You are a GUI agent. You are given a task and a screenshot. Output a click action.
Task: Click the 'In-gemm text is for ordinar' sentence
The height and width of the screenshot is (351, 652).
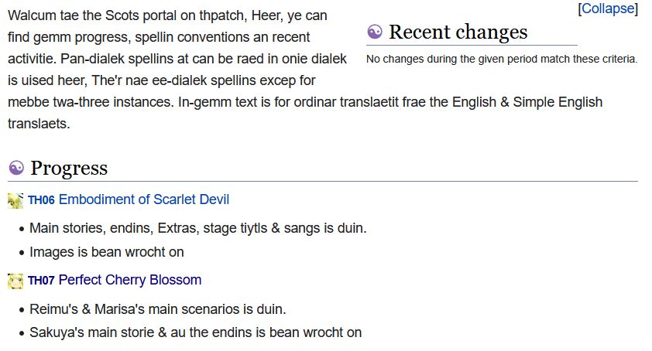pos(387,102)
